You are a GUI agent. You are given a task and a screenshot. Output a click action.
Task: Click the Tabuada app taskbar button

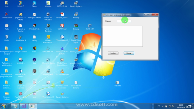click(32, 106)
